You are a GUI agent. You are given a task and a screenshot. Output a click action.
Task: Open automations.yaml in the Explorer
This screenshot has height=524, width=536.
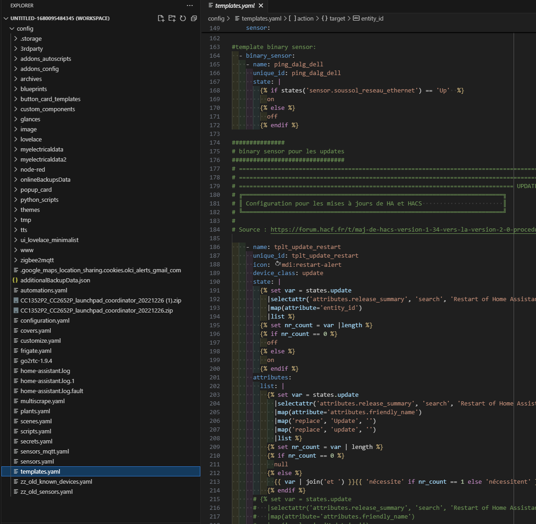(43, 290)
